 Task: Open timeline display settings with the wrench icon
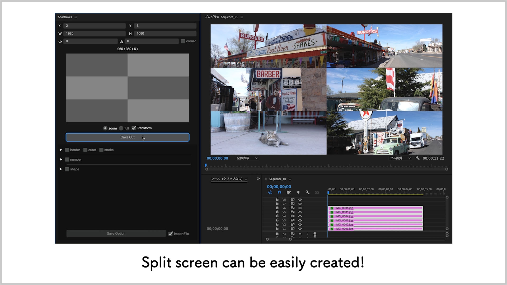(x=308, y=192)
